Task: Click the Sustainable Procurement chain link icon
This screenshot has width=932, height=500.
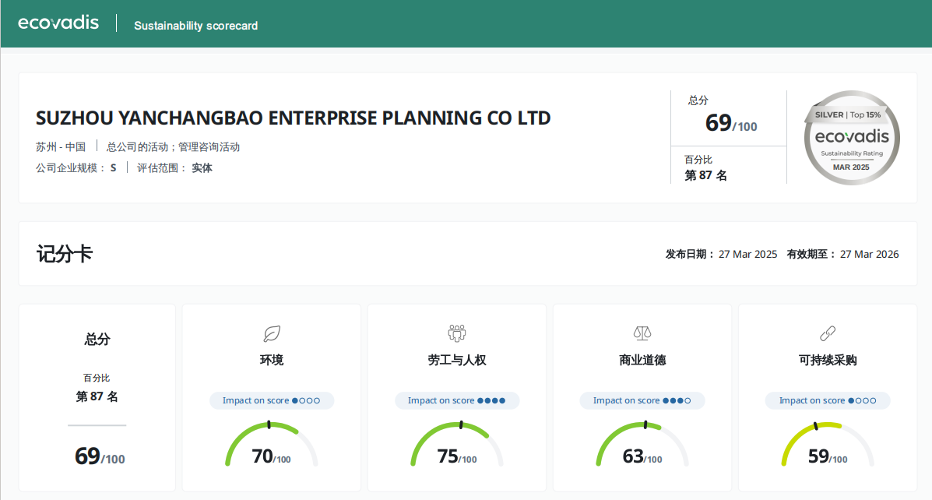Action: coord(828,333)
